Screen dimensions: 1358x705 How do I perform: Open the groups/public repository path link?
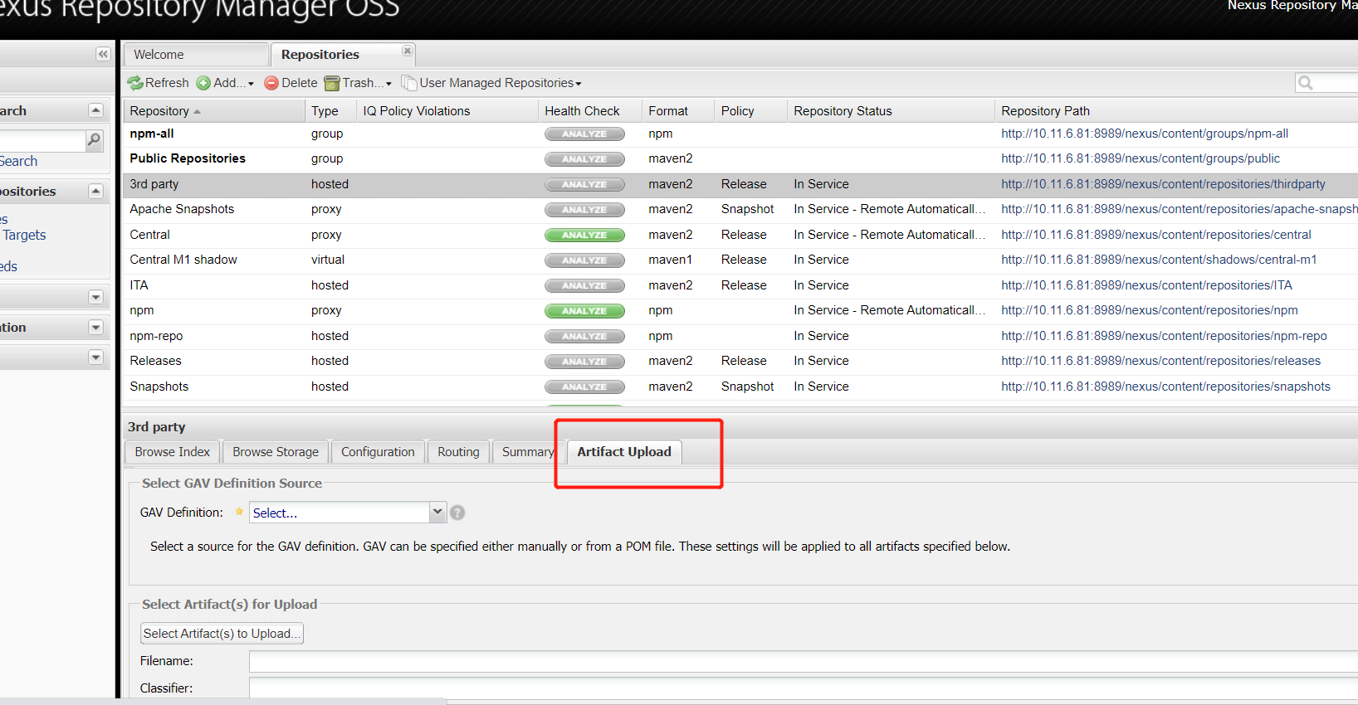click(x=1141, y=158)
